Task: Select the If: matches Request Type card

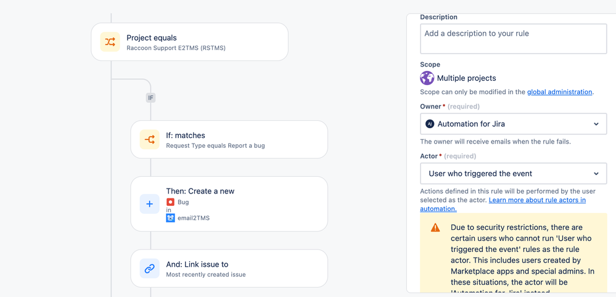Action: 229,139
